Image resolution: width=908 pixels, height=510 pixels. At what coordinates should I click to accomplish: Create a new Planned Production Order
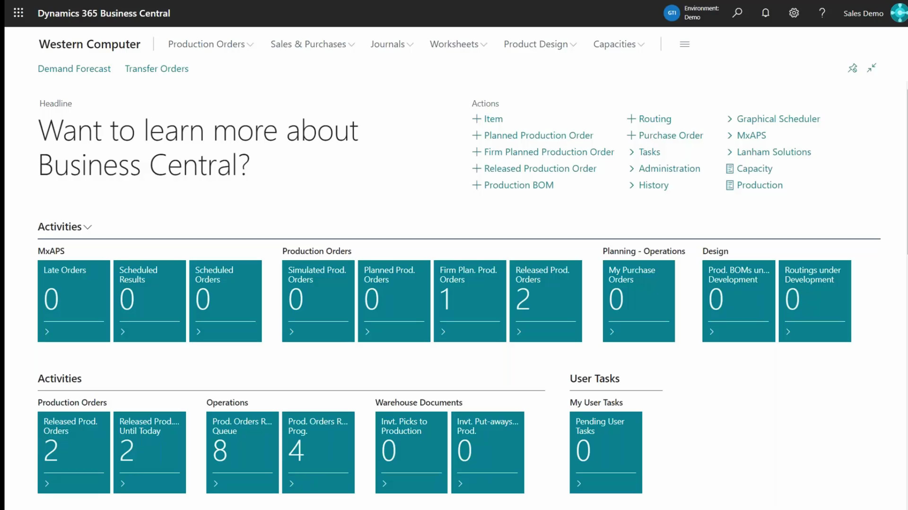[538, 135]
